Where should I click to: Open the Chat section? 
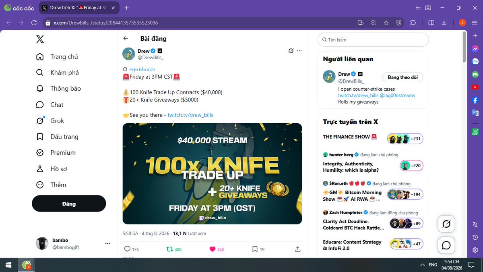pos(50,105)
